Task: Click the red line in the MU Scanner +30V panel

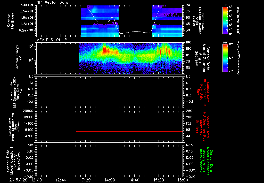Action: click(x=129, y=100)
